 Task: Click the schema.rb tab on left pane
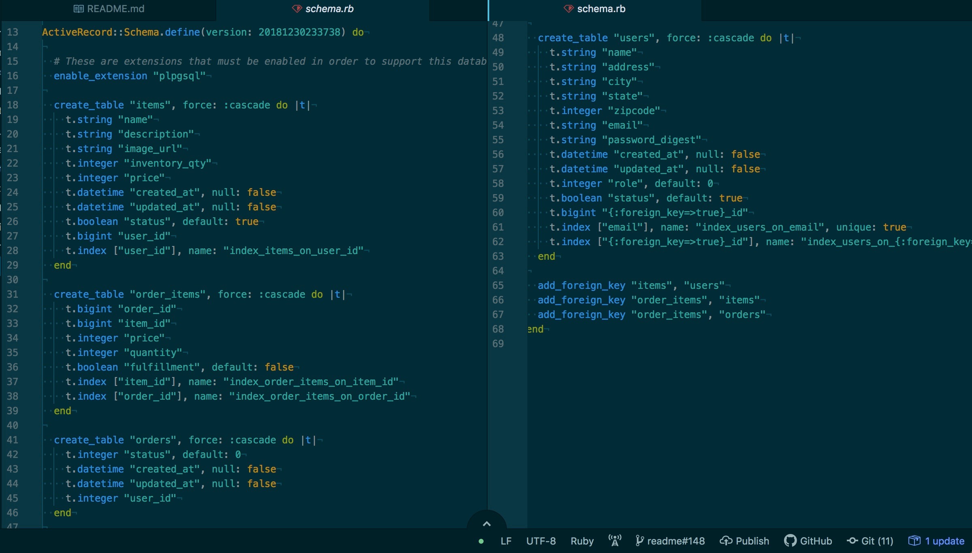pos(327,8)
